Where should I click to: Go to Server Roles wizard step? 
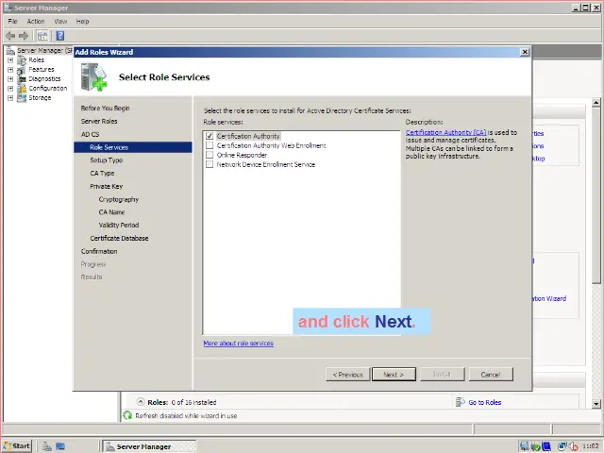click(99, 122)
